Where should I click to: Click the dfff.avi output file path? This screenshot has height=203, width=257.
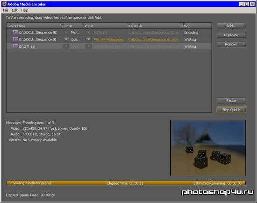pos(153,47)
